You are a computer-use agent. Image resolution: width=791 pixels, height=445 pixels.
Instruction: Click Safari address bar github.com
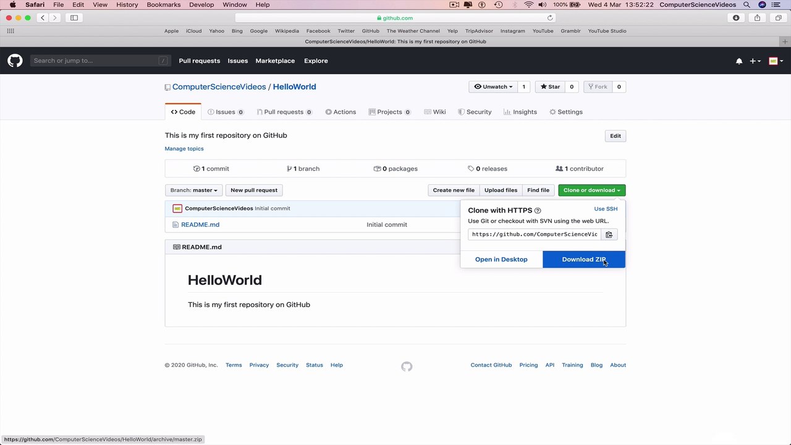pos(395,18)
